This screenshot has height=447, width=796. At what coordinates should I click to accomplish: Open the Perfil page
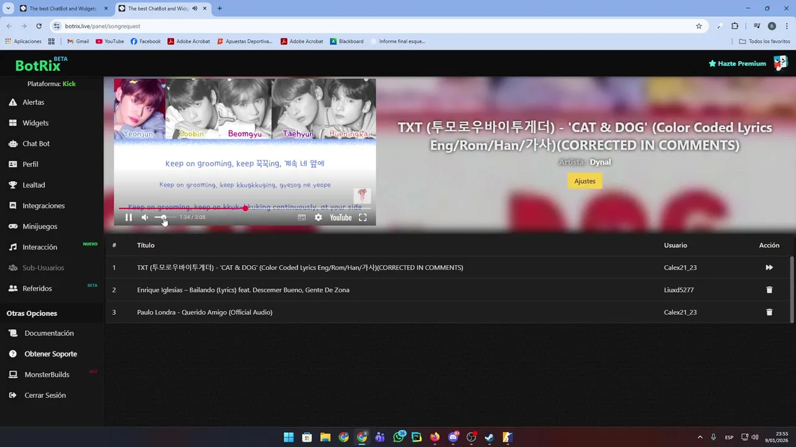pos(30,164)
